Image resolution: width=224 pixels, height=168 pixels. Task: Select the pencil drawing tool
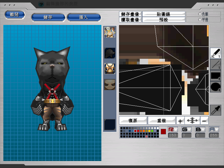coord(215,53)
